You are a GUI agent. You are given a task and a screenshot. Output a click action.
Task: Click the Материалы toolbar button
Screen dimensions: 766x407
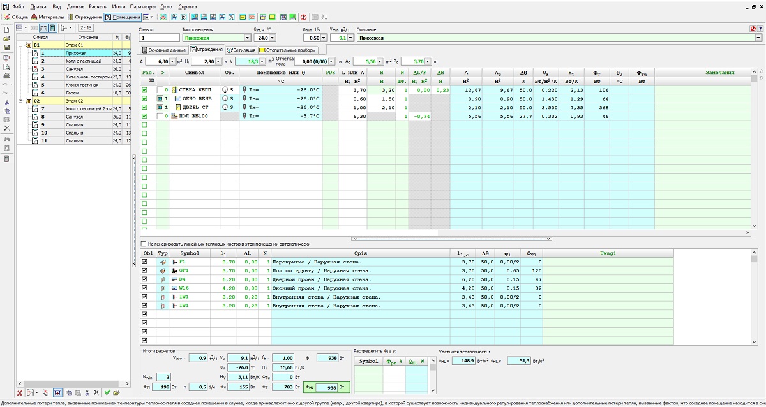(x=47, y=17)
